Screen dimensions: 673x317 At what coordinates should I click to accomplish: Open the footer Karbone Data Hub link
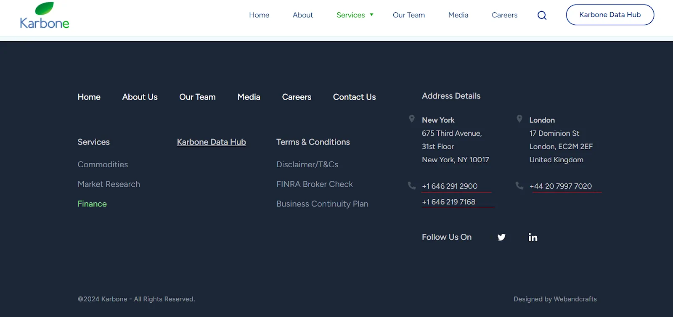click(211, 142)
